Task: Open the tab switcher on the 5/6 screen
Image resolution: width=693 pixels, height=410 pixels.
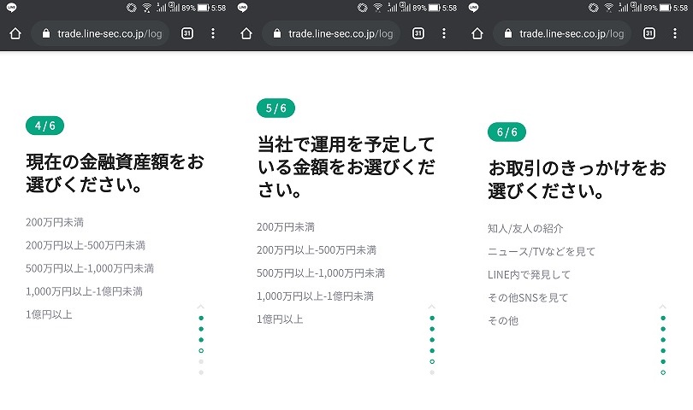Action: pos(418,33)
